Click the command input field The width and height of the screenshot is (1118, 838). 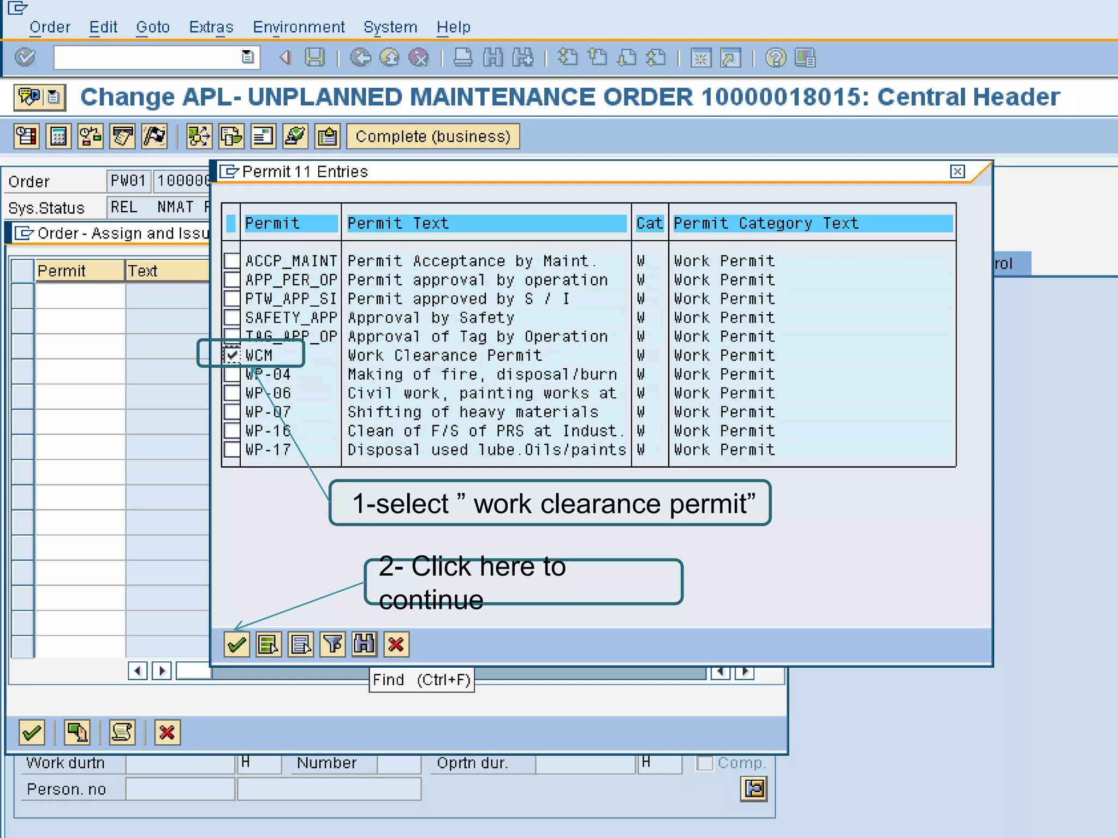(x=147, y=57)
